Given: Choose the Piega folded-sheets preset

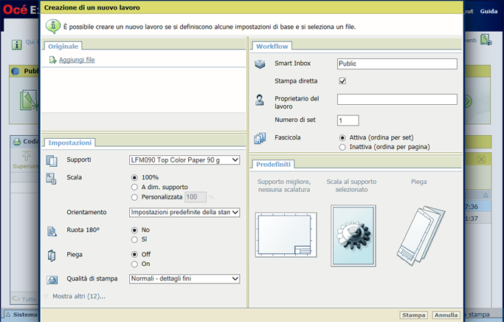Looking at the screenshot, I should (x=421, y=236).
